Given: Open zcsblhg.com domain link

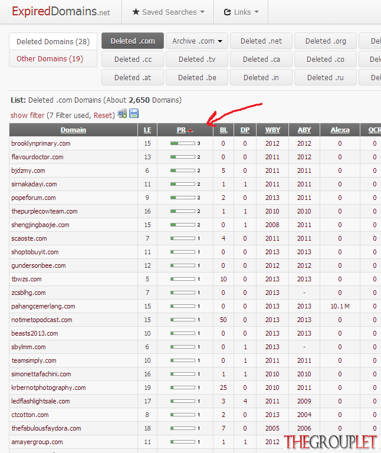Looking at the screenshot, I should [28, 293].
